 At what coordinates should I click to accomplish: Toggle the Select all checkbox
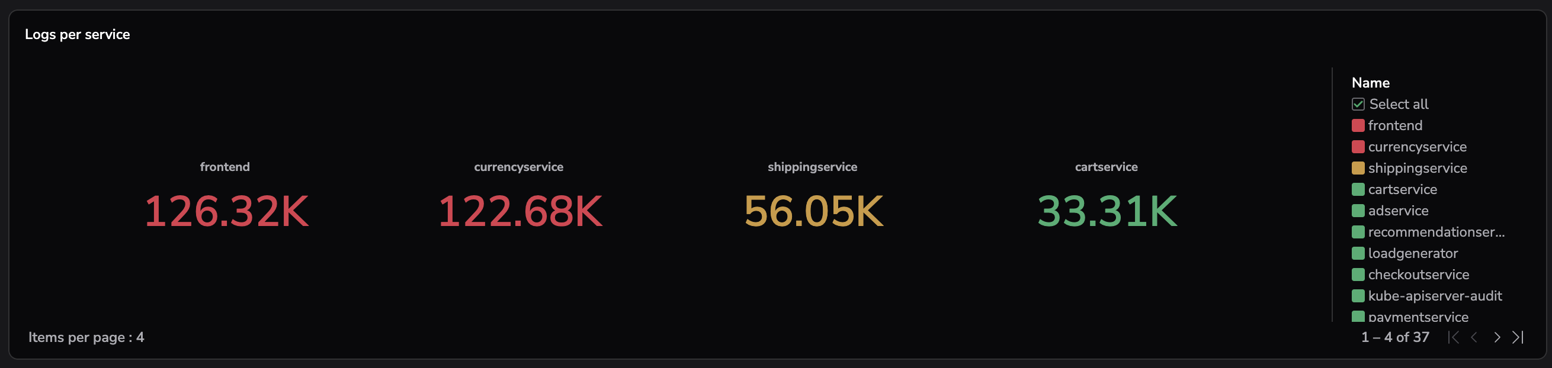[1358, 104]
